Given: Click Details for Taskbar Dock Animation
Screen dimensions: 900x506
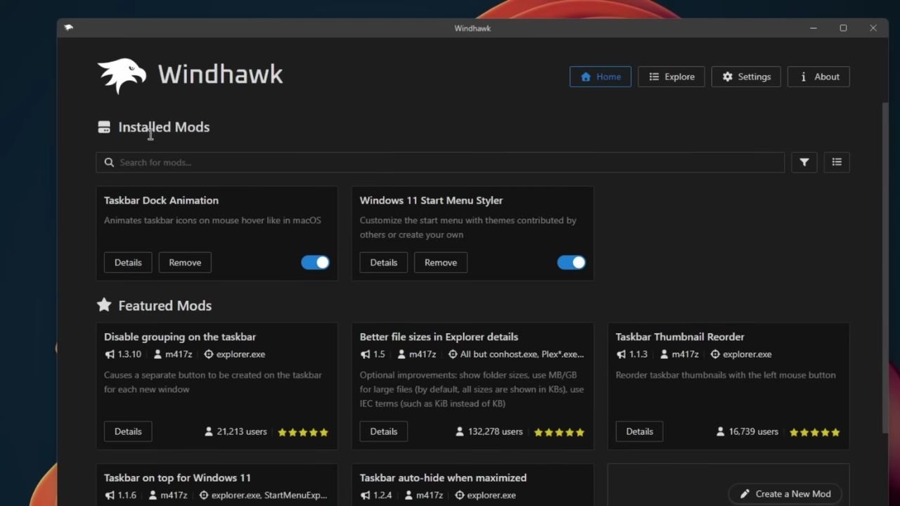Looking at the screenshot, I should [127, 262].
